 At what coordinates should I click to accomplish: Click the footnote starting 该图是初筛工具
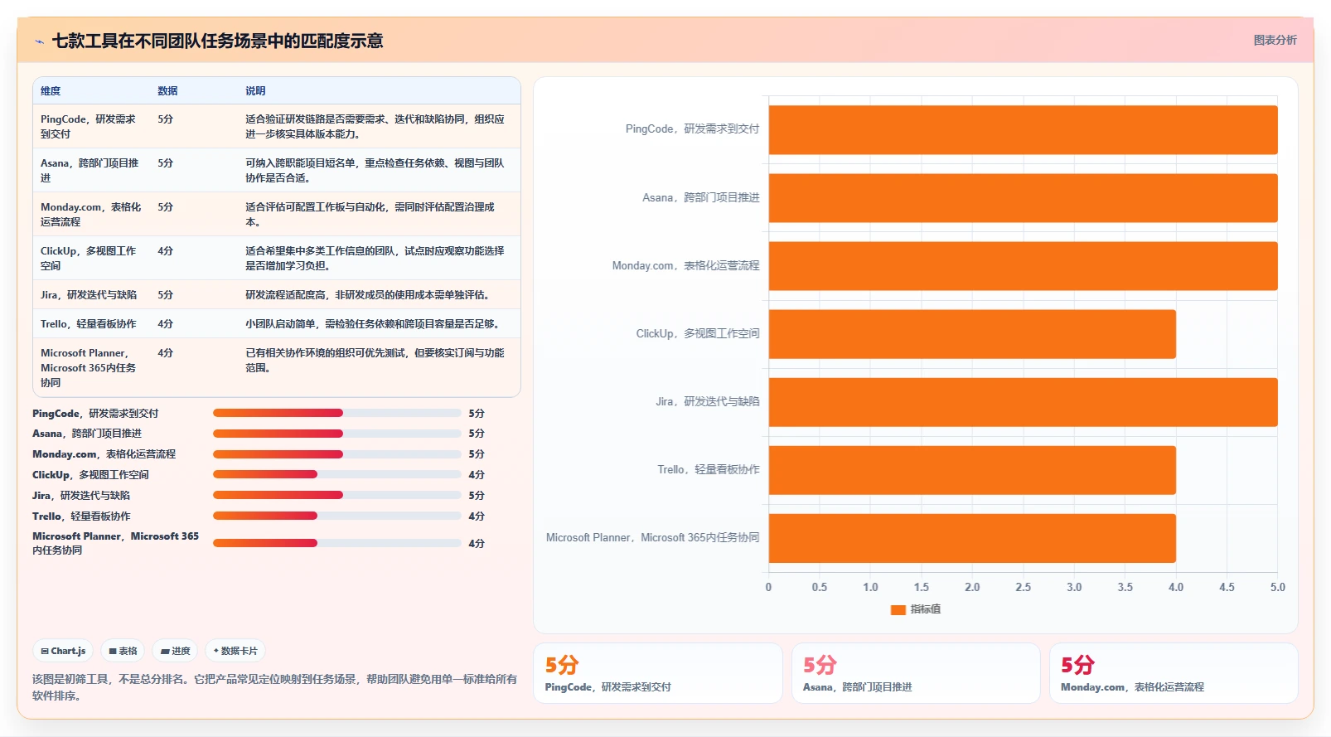click(x=274, y=687)
